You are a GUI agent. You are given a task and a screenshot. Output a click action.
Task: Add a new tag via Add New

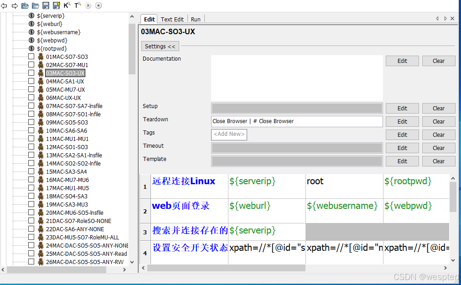(x=228, y=135)
